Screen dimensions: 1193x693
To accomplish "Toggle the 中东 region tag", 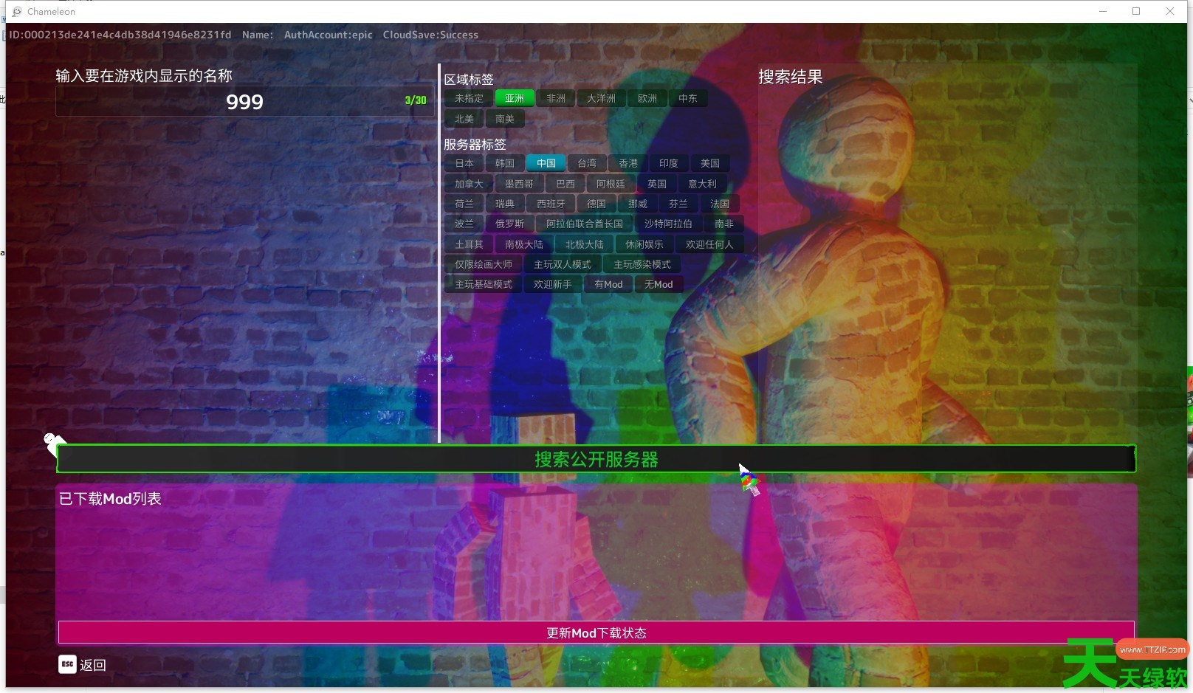I will (x=688, y=98).
